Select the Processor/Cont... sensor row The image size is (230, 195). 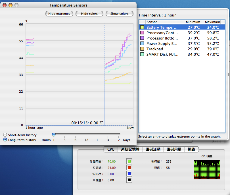click(x=182, y=33)
